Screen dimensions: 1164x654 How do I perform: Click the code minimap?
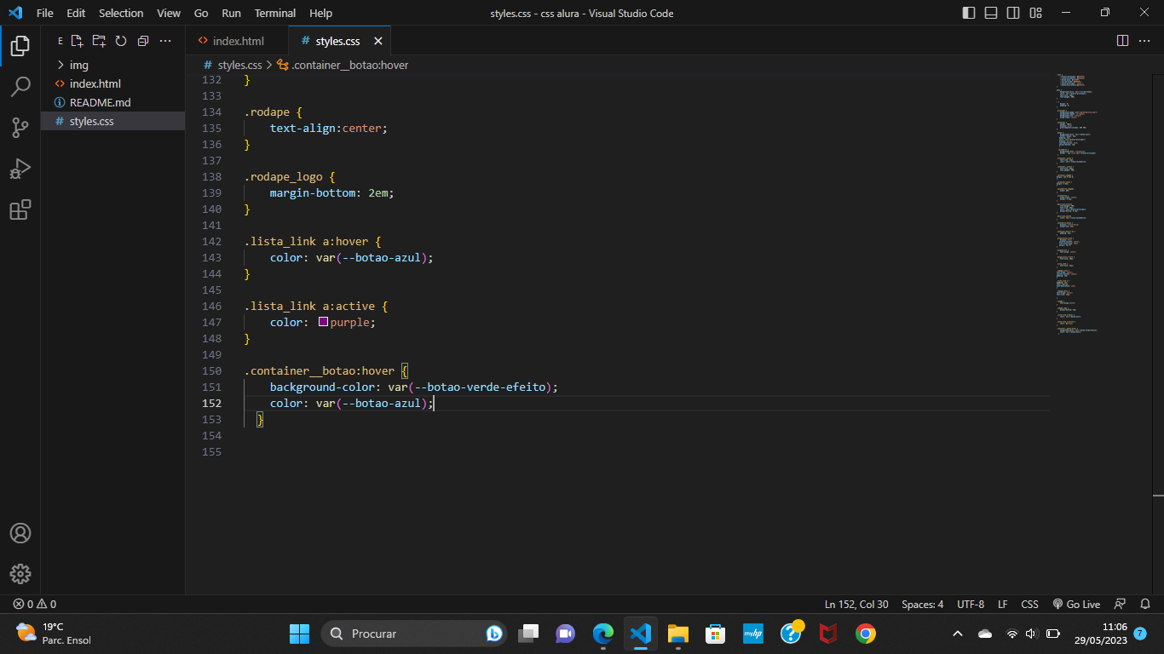coord(1077,203)
